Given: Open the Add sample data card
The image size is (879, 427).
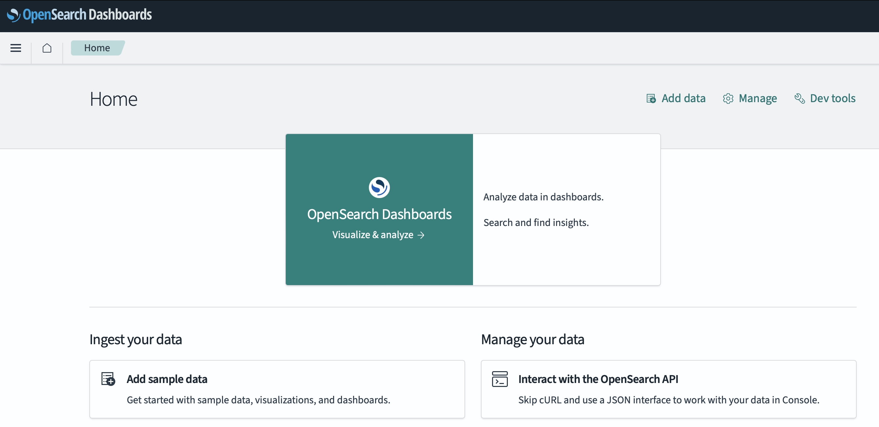Looking at the screenshot, I should 277,389.
